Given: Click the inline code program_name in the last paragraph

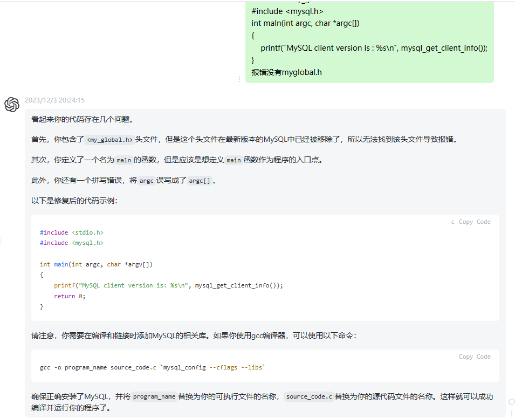Looking at the screenshot, I should coord(154,396).
